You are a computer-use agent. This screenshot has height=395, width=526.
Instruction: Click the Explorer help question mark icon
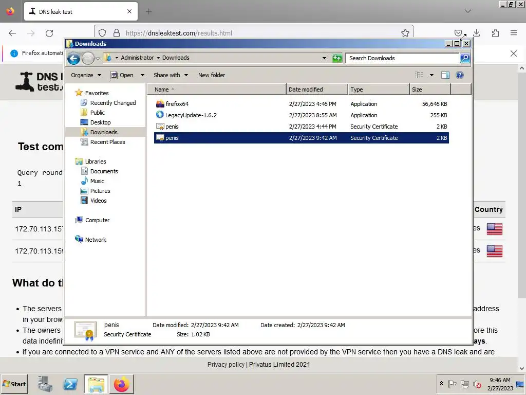click(460, 75)
